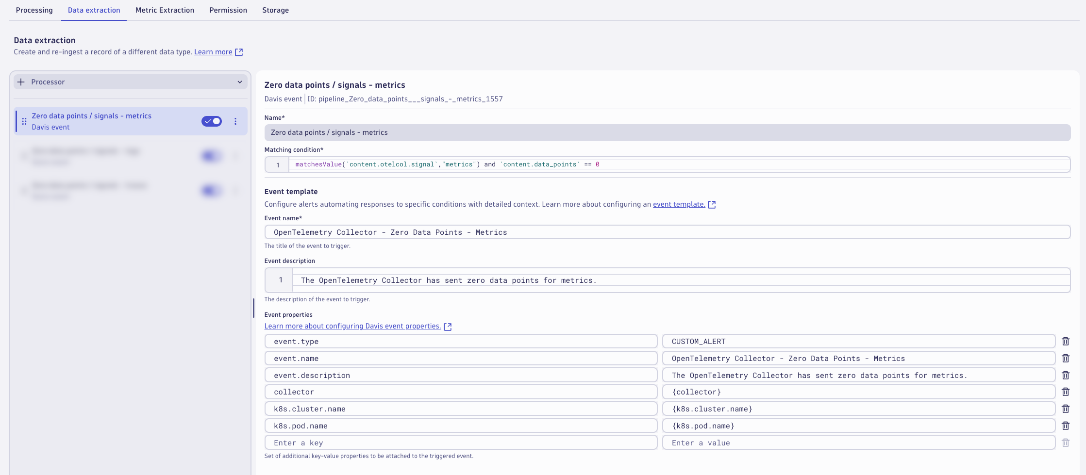Open the Learn more link under Data extraction
1086x475 pixels.
point(213,52)
